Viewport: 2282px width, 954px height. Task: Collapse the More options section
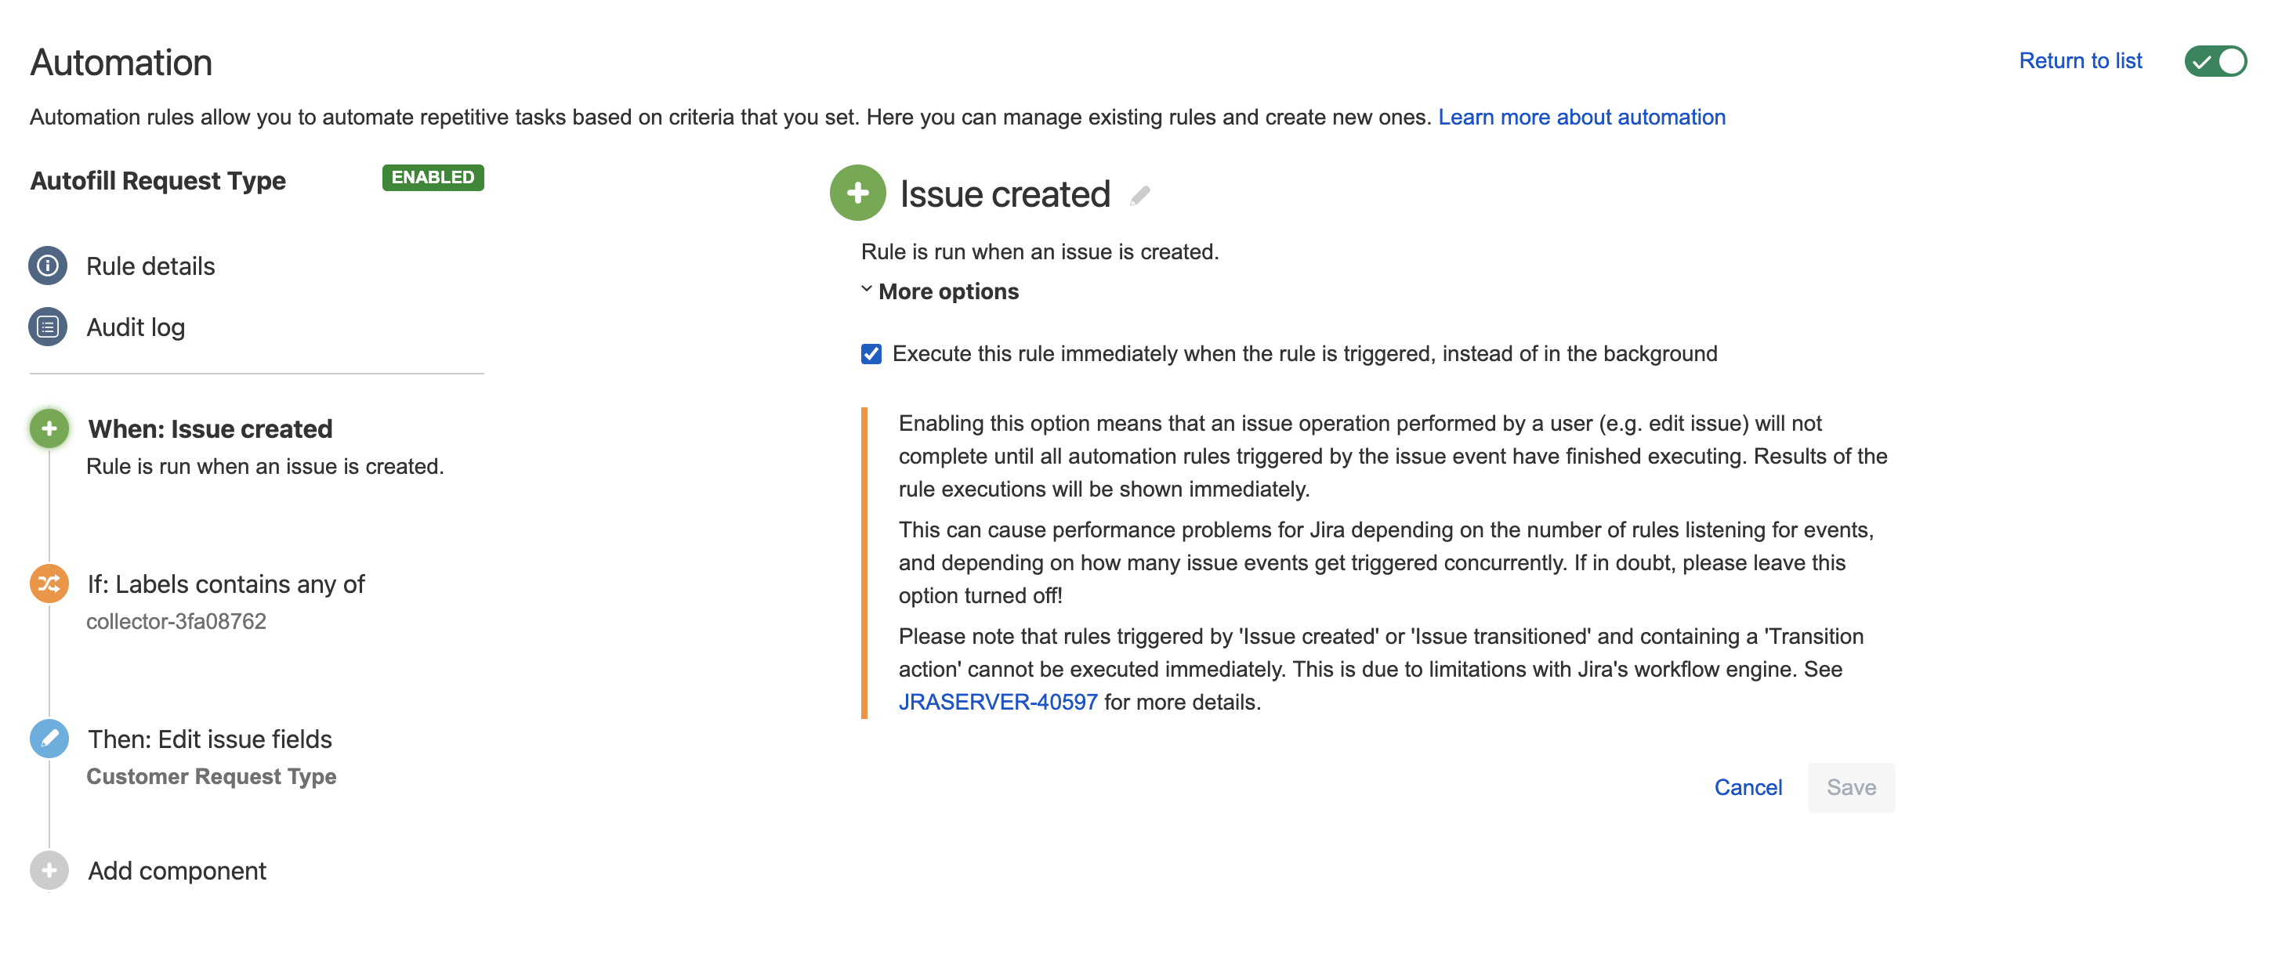point(948,291)
